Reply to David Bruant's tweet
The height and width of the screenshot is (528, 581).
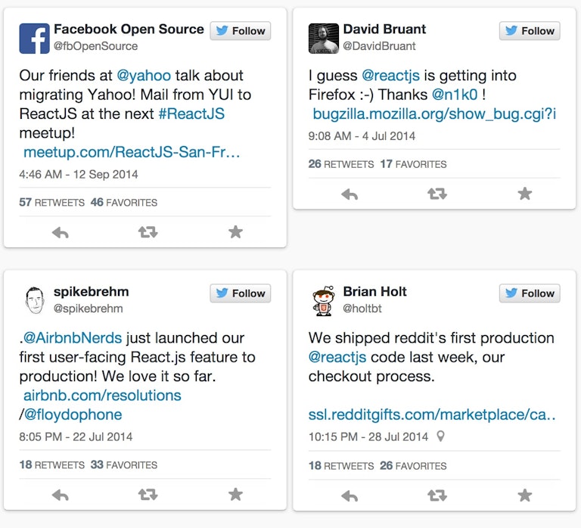click(x=350, y=194)
